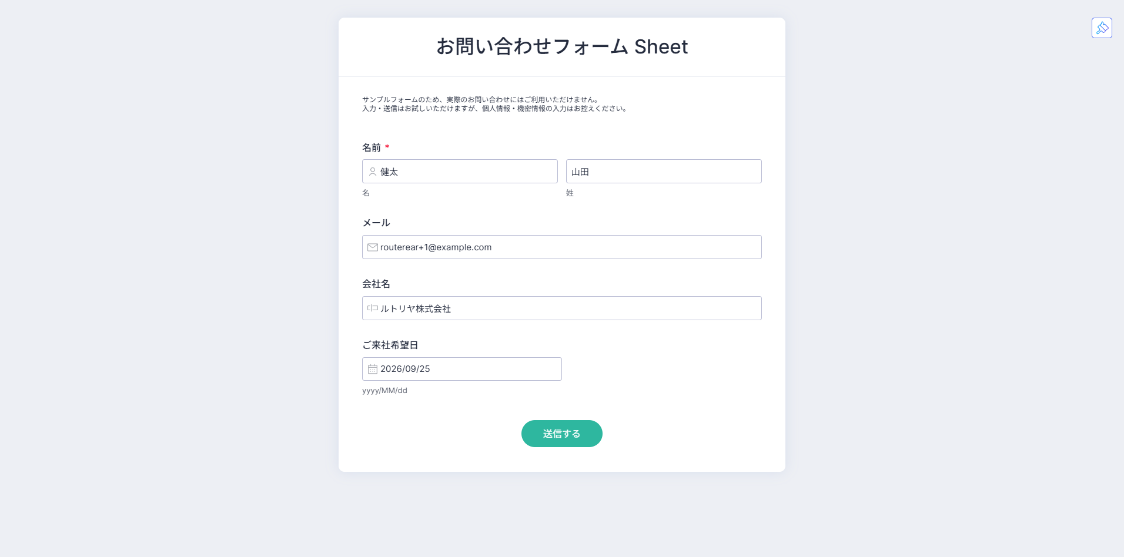Focus the first name field containing 健太
The image size is (1124, 557).
point(460,172)
